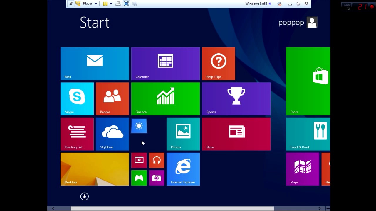Screen dimensions: 376x211
Task: Open the SkyDrive tile
Action: tap(112, 134)
